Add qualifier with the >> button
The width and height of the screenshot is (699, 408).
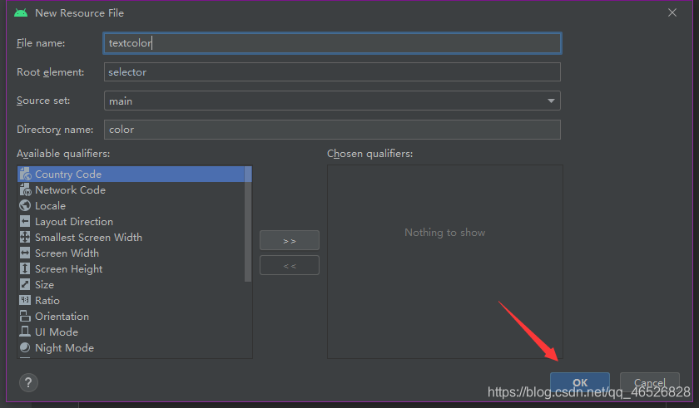pos(290,241)
